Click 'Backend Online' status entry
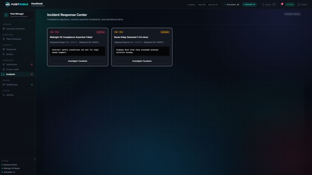 [x=9, y=165]
